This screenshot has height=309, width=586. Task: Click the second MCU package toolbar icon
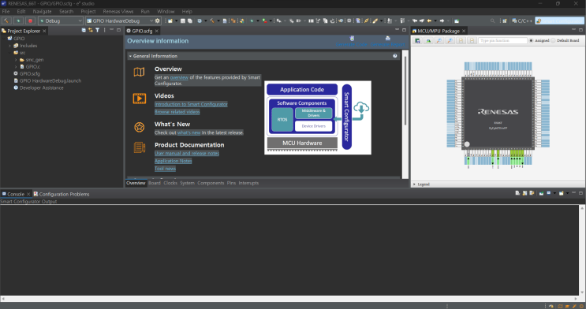click(x=428, y=40)
